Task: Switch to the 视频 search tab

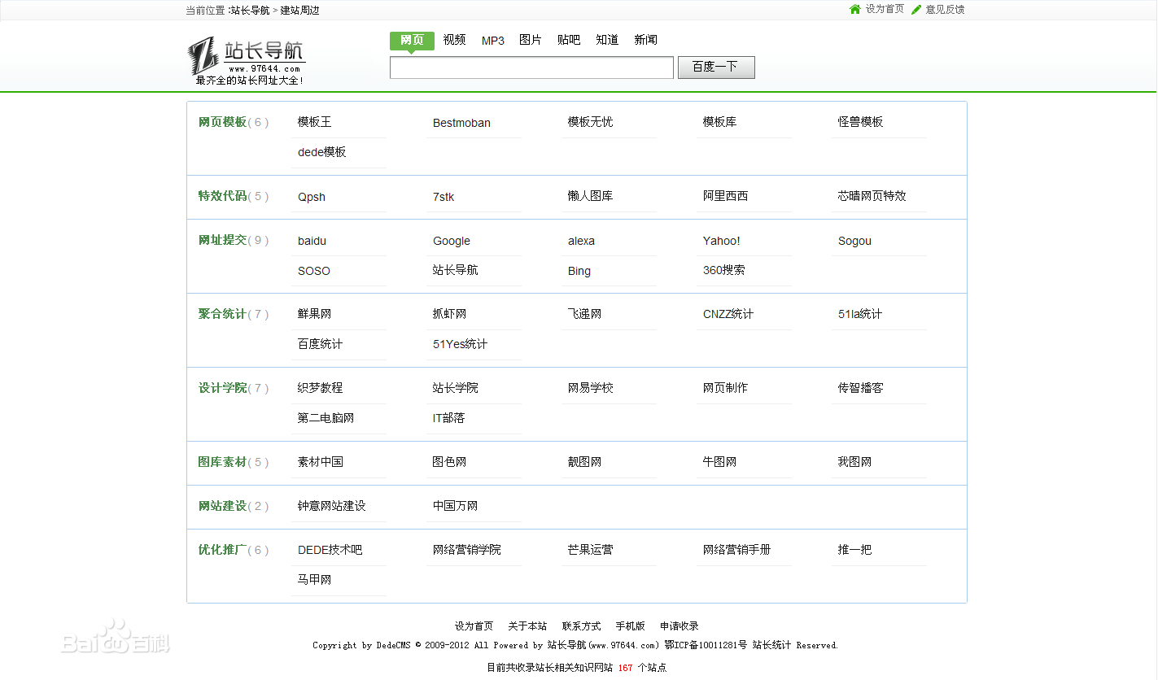Action: [454, 39]
